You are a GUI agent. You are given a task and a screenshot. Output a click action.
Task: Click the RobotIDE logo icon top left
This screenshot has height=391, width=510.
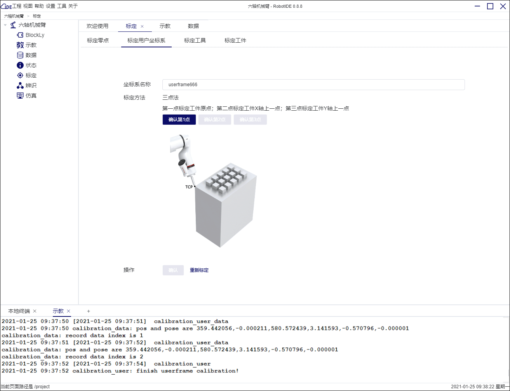[x=7, y=6]
